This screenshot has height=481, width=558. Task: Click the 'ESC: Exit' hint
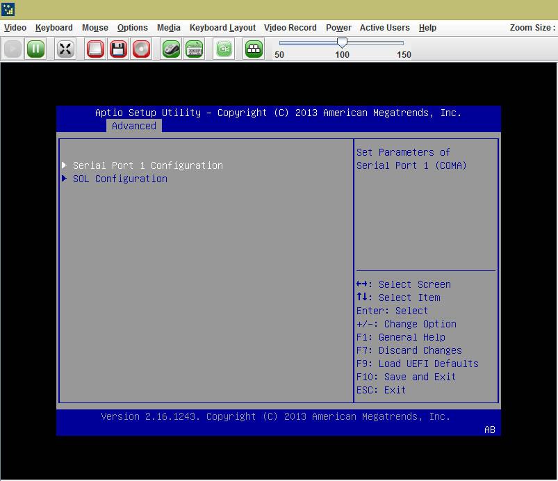[381, 390]
